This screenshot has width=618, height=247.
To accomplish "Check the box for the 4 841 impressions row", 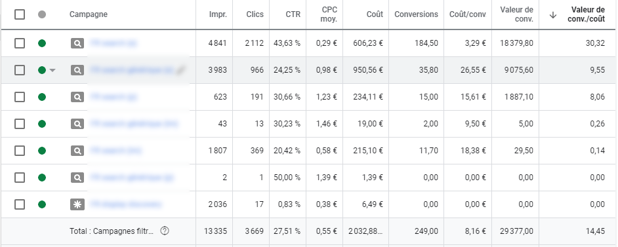I will (19, 43).
